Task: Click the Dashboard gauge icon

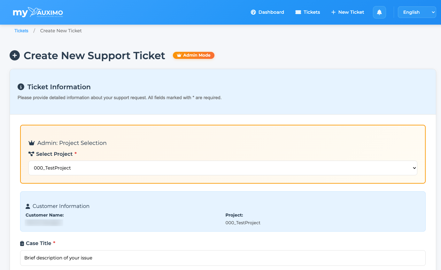Action: point(253,12)
